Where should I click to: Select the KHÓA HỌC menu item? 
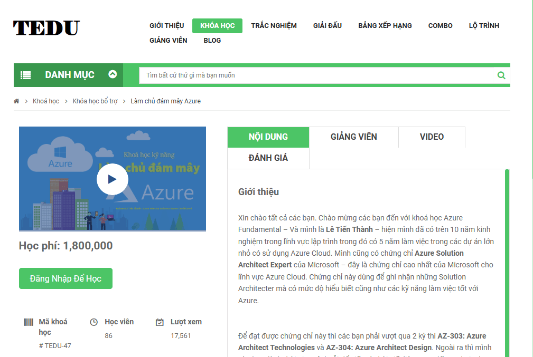pos(217,26)
